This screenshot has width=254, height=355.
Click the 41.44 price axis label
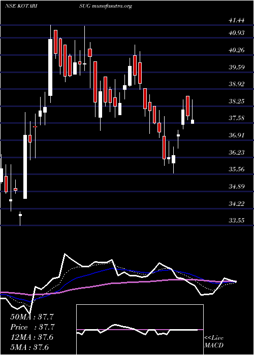coord(237,21)
